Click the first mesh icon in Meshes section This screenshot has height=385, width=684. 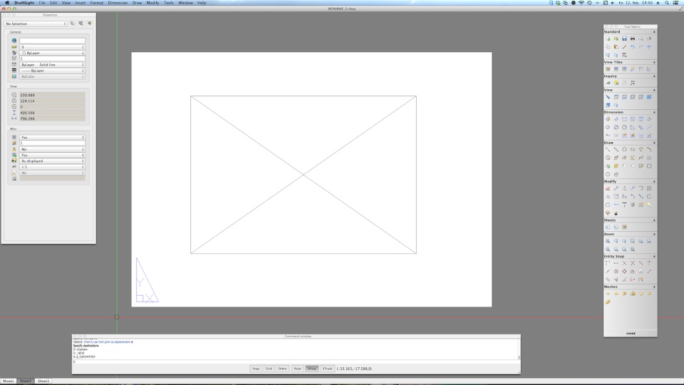[x=608, y=294]
